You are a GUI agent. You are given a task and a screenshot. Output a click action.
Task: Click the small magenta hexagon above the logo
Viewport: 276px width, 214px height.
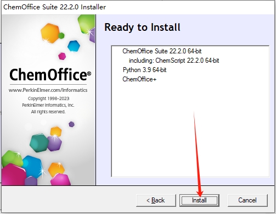point(62,56)
